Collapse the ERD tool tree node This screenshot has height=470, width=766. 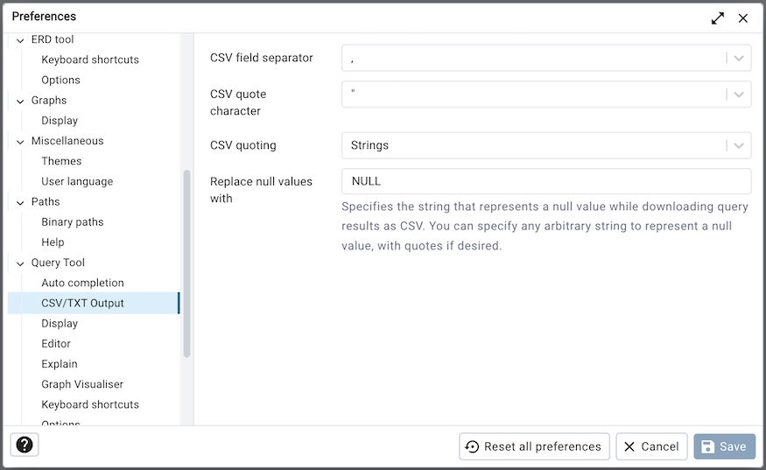20,40
